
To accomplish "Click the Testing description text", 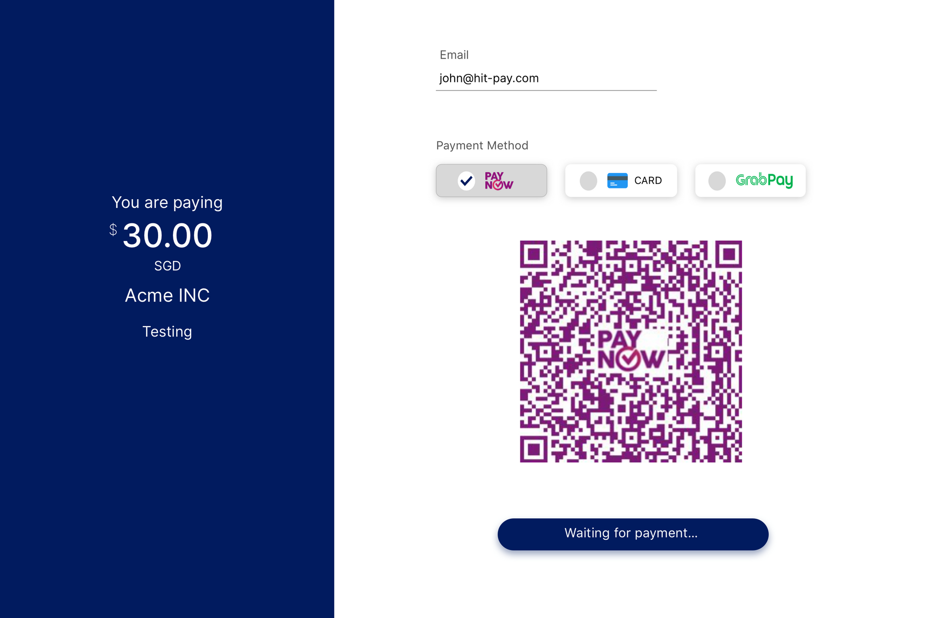I will coord(167,332).
